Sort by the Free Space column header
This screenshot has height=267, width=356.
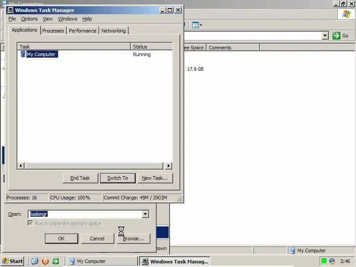(x=195, y=48)
